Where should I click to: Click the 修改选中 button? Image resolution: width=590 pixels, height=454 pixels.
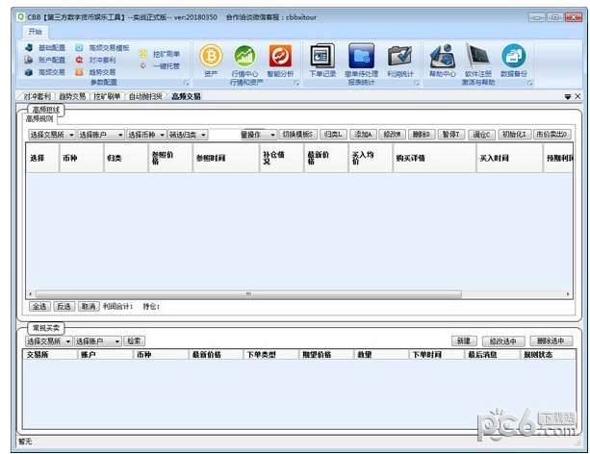(x=502, y=341)
